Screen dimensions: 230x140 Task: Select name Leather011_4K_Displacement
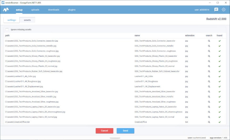[147, 86]
